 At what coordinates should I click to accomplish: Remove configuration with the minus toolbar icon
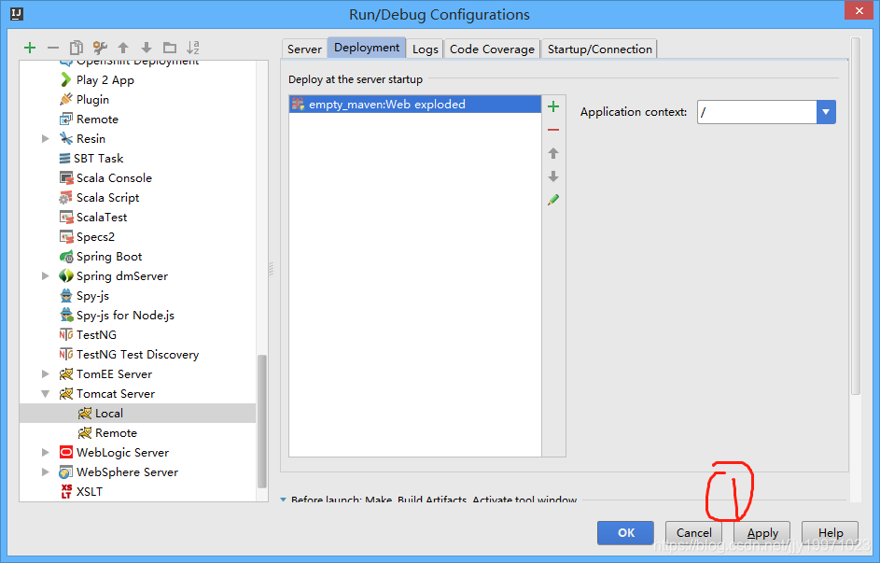pos(53,49)
